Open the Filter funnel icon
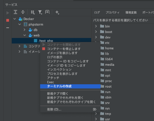The image size is (154, 121). tap(40, 12)
